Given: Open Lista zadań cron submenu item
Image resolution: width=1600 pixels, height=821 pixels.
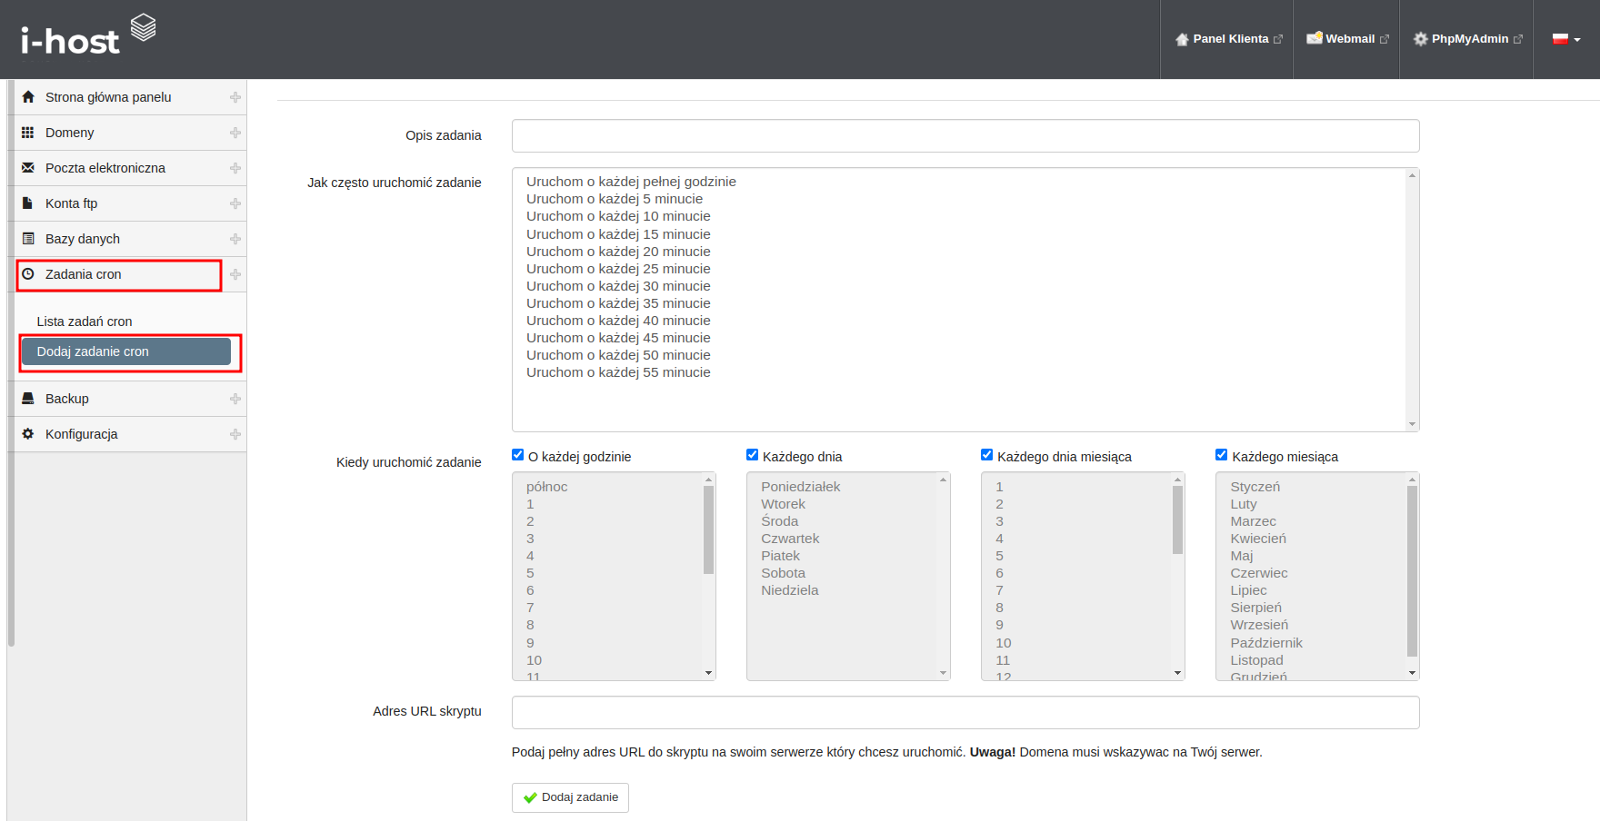Looking at the screenshot, I should (85, 321).
